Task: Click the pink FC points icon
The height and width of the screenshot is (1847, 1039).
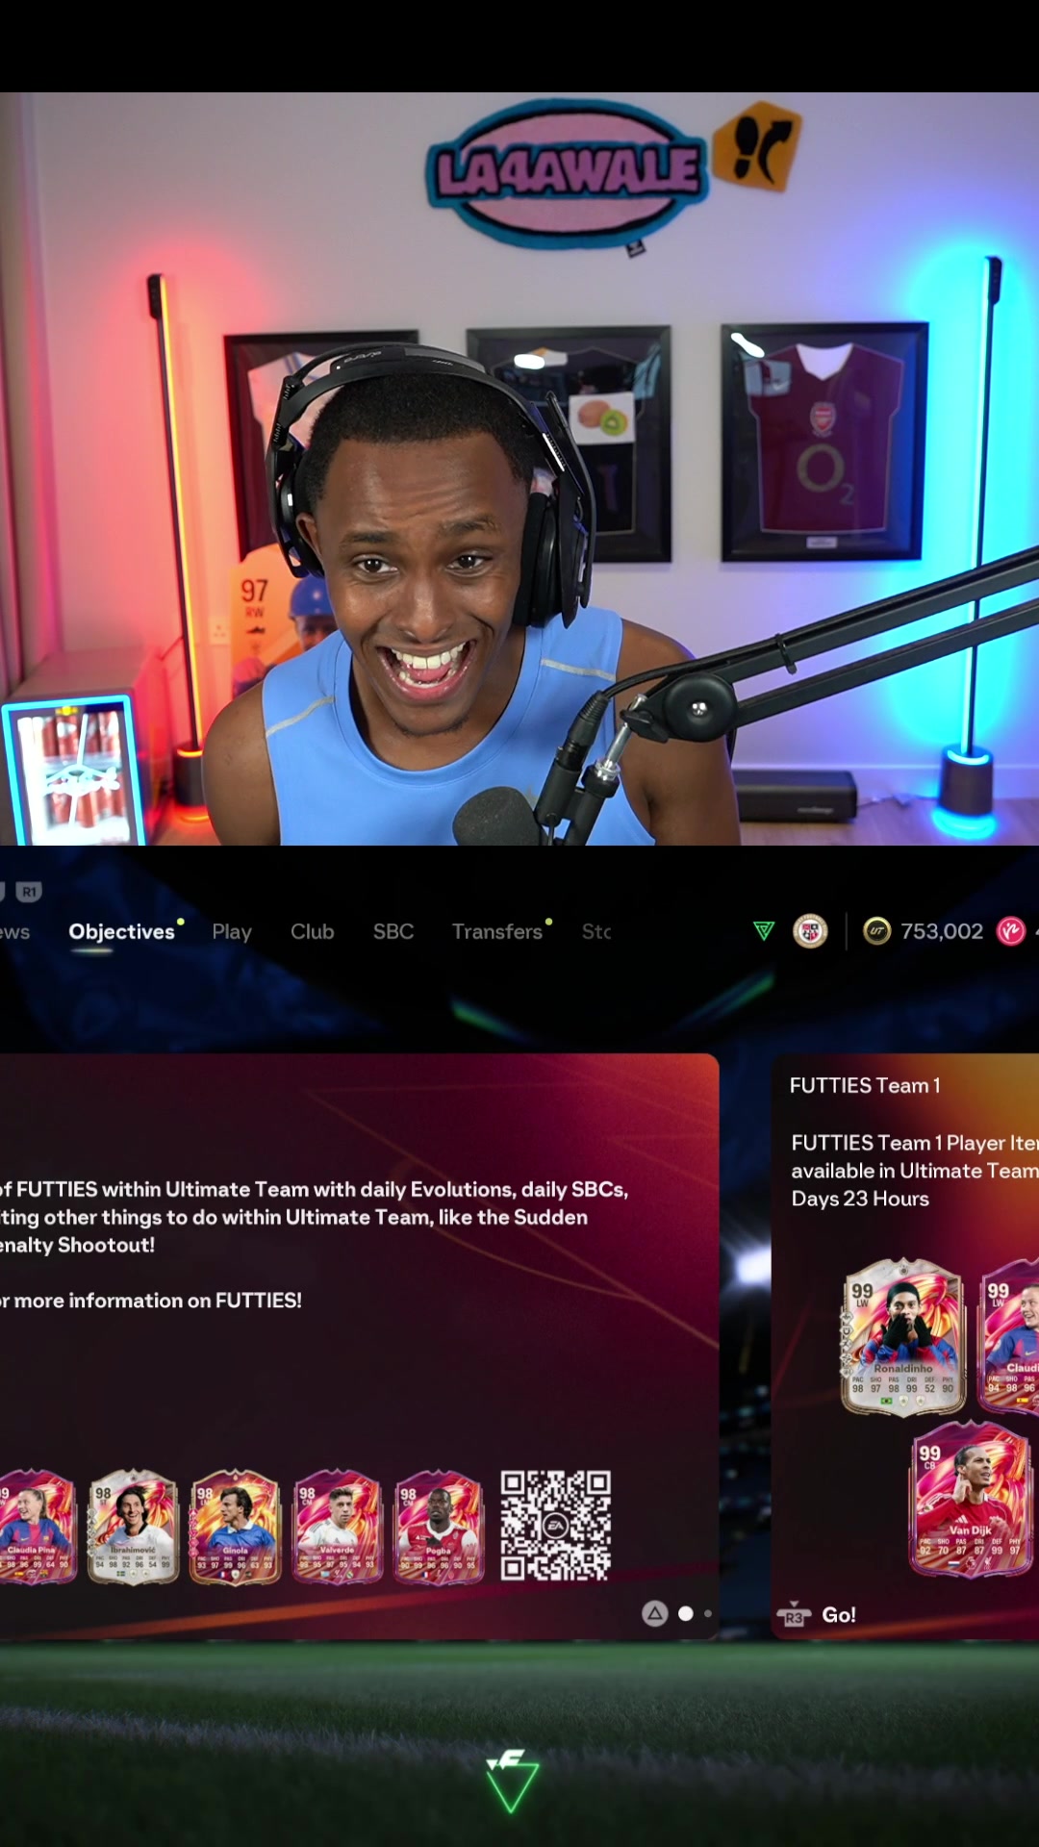Action: (1010, 931)
